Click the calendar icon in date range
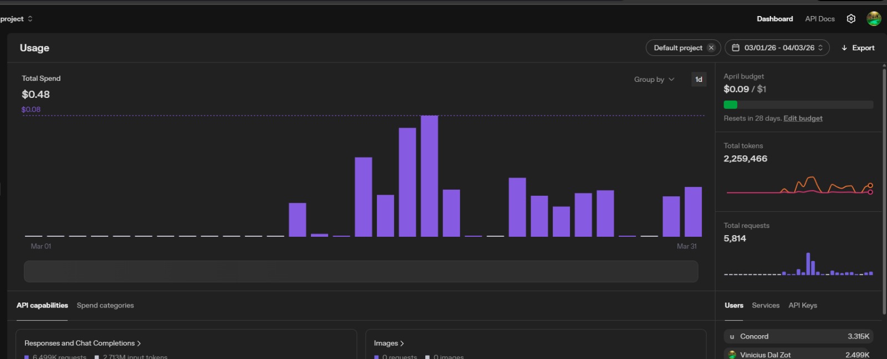Screen dimensions: 887x359 [x=736, y=48]
